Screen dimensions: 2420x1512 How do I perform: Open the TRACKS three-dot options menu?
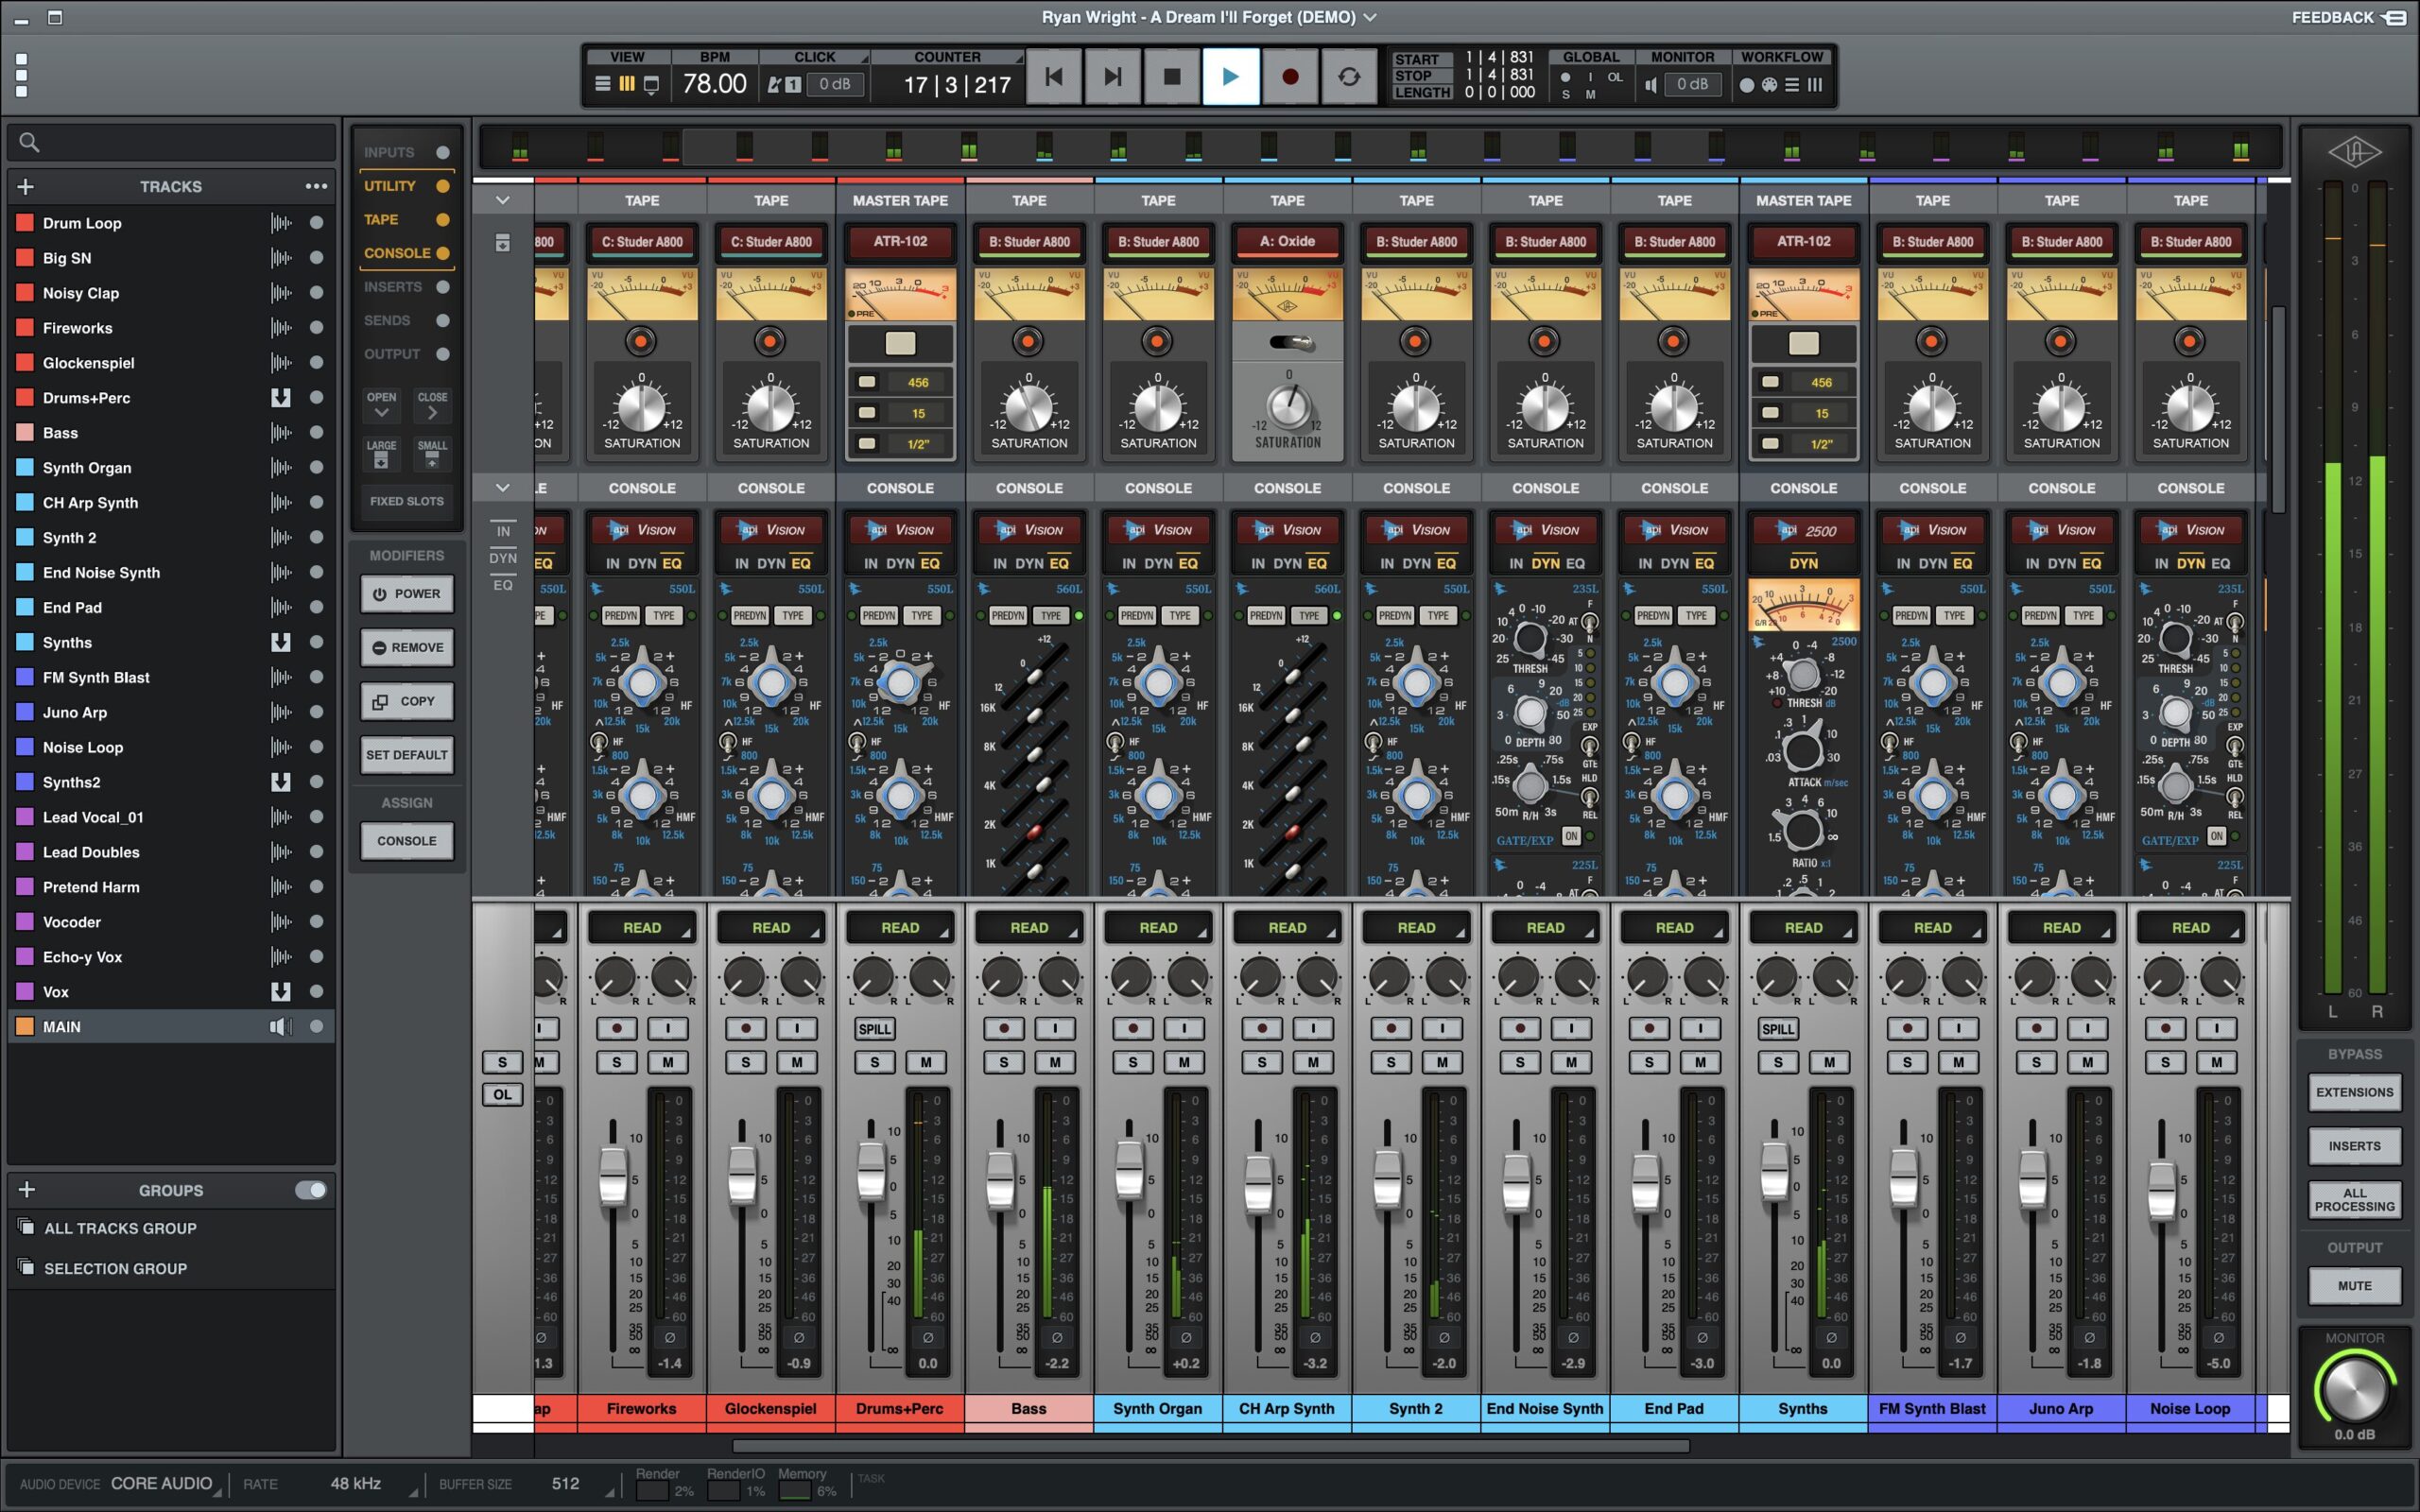point(316,186)
